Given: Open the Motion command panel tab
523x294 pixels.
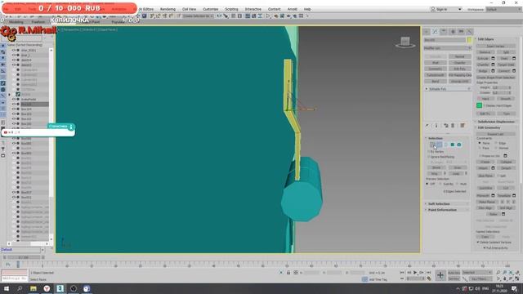Looking at the screenshot, I should click(453, 32).
